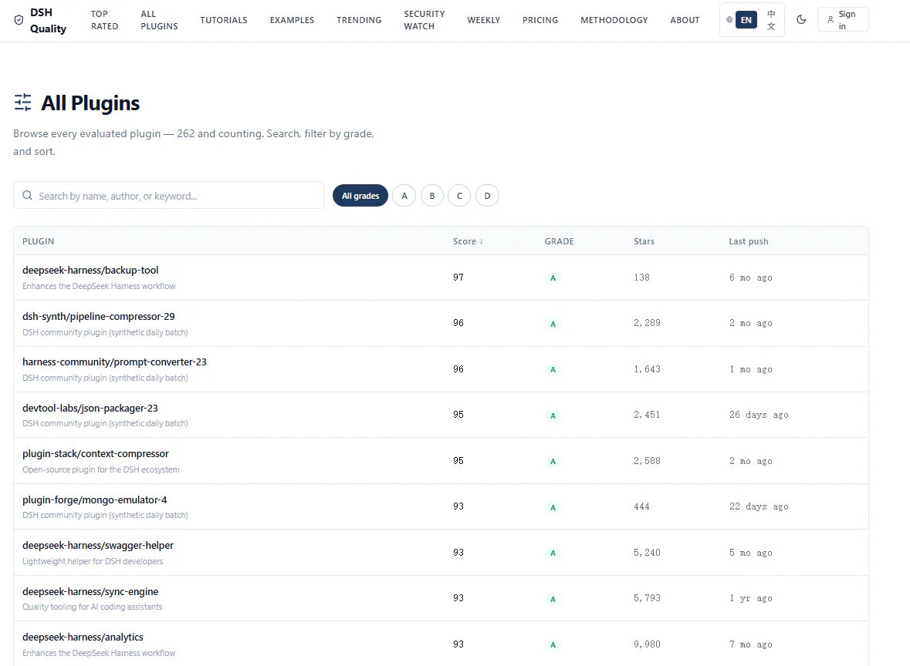Click grade A badge for json-packager-23 row
This screenshot has width=910, height=666.
553,415
